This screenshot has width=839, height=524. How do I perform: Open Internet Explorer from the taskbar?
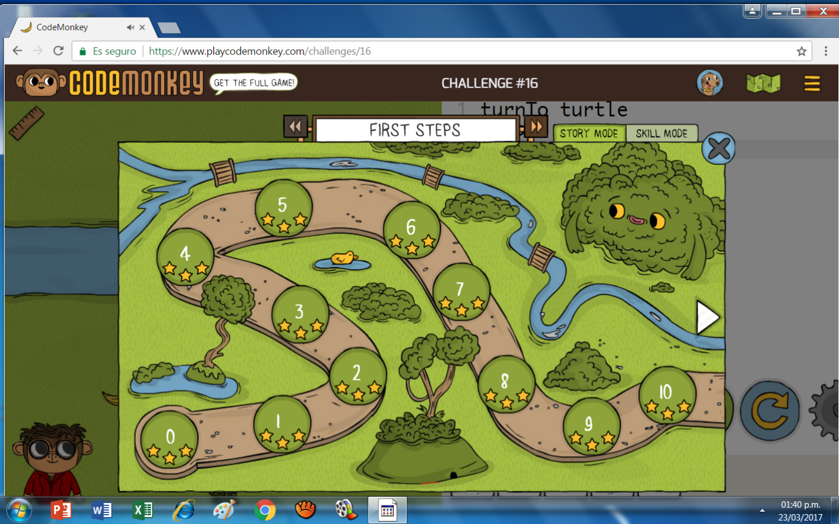point(183,511)
